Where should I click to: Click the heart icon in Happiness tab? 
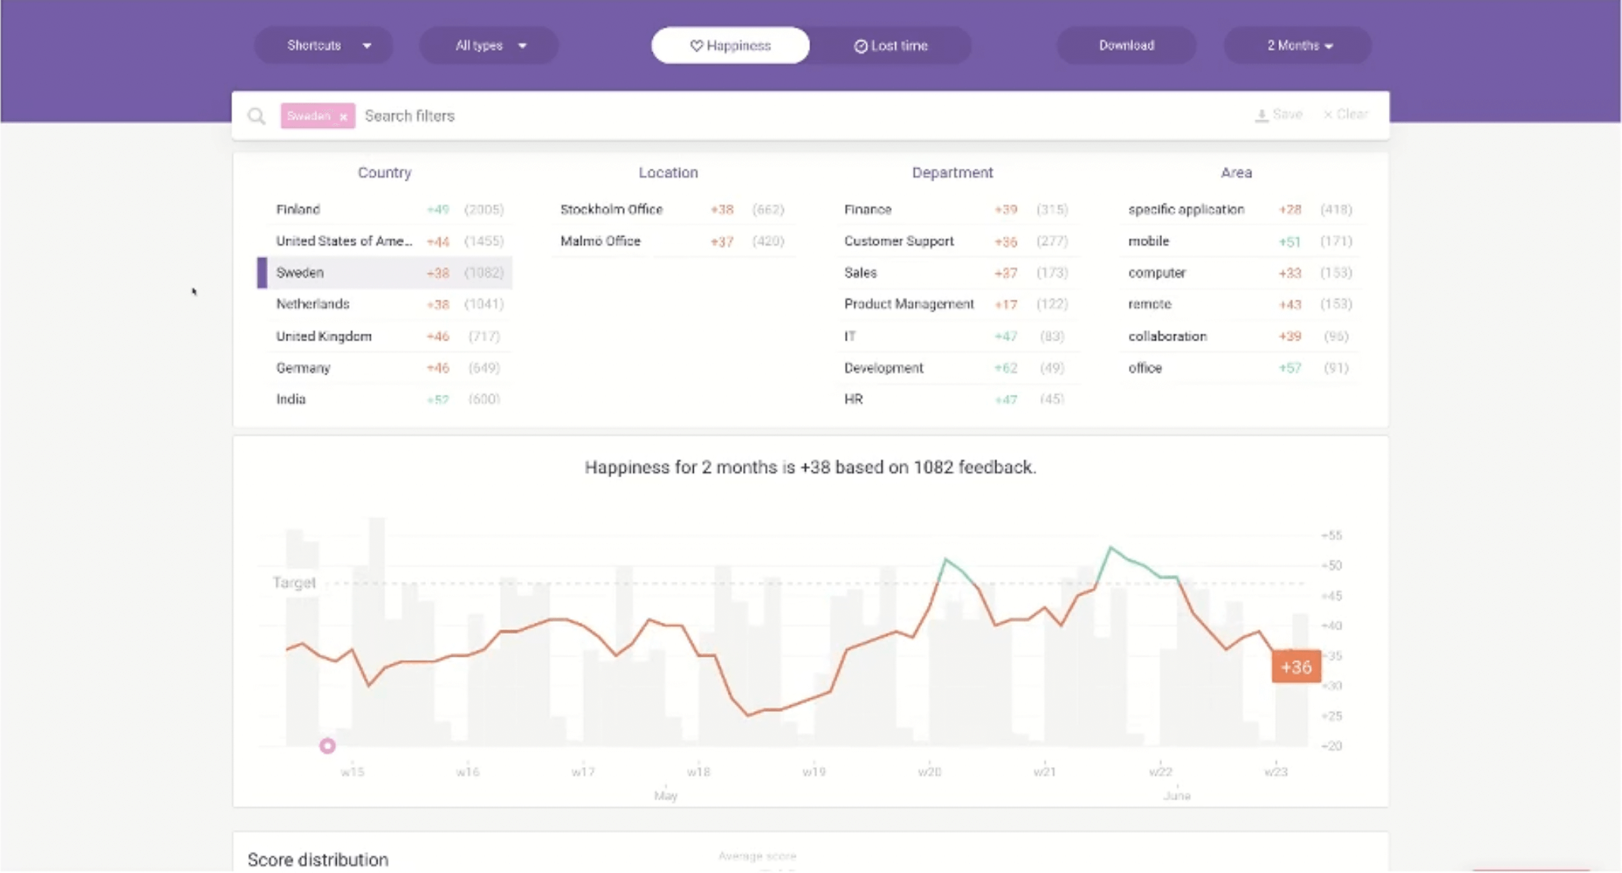click(x=697, y=46)
